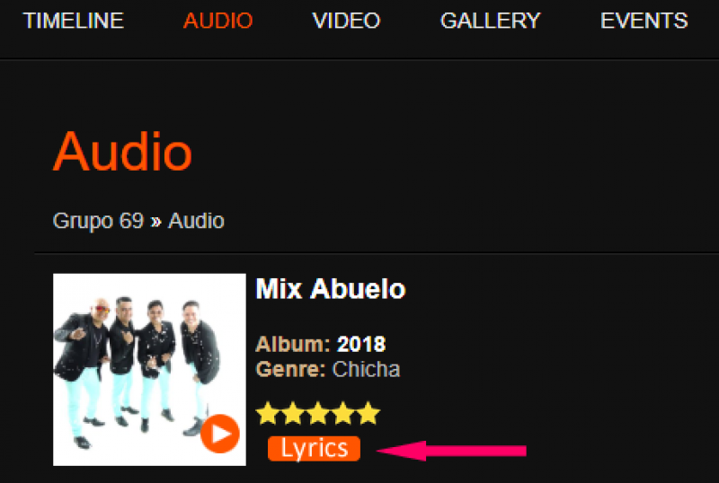Select the Audio tab in navigation
This screenshot has width=719, height=483.
click(x=217, y=21)
